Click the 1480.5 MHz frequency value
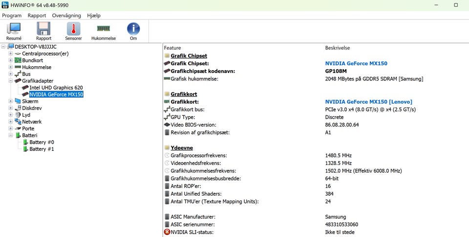The width and height of the screenshot is (469, 237). point(338,156)
